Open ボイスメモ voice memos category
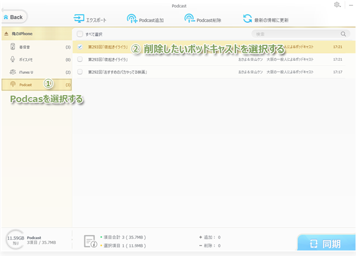The image size is (356, 256). click(37, 59)
